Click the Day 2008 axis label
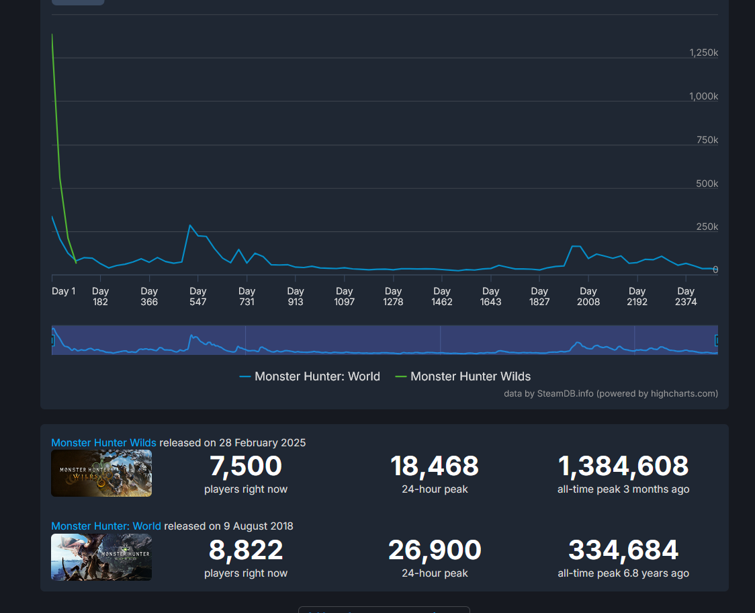 click(588, 296)
